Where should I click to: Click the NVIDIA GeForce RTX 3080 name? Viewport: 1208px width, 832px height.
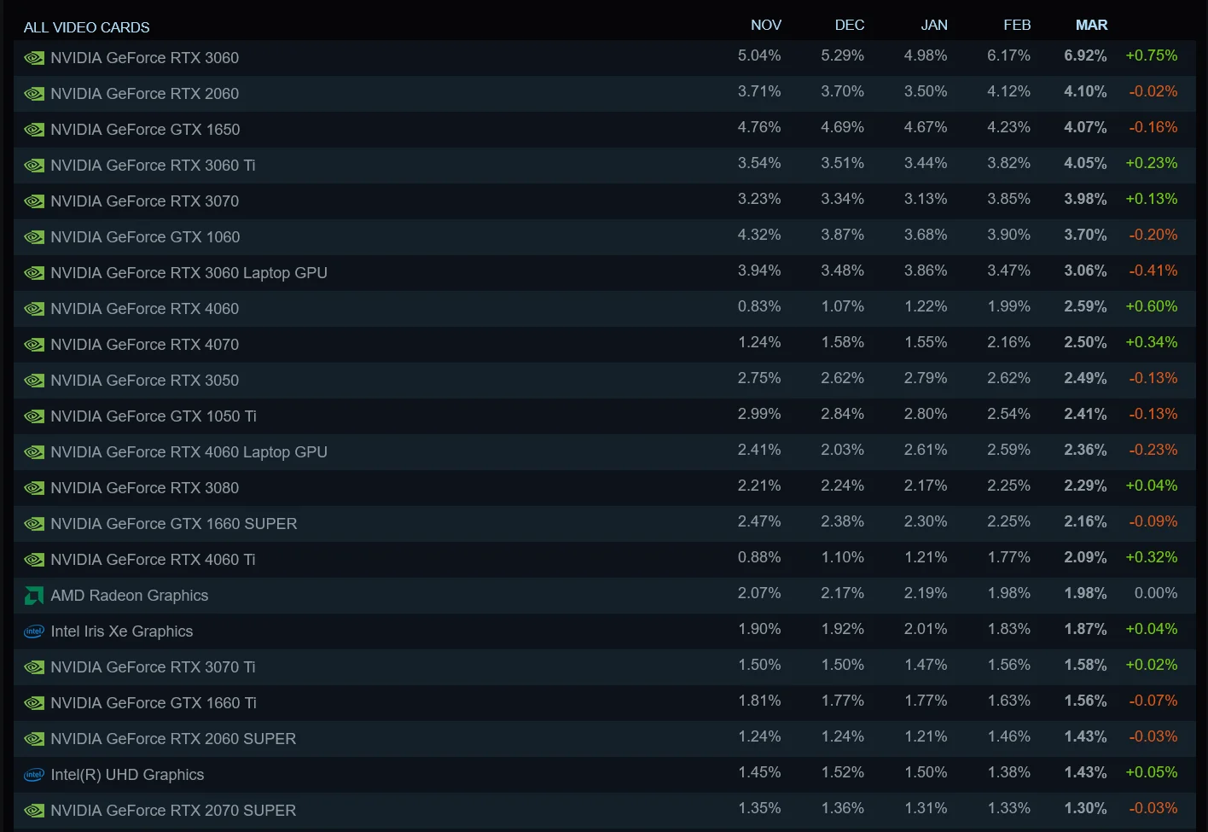pyautogui.click(x=144, y=488)
